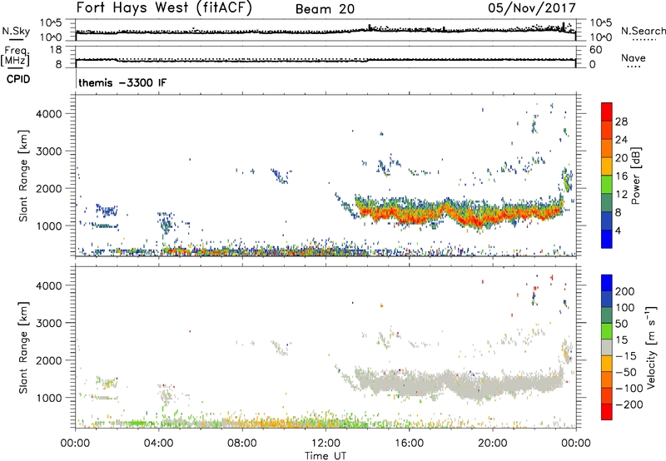The width and height of the screenshot is (666, 461).
Task: Click the power panel 'Slant Range [km]' label
Action: tap(23, 176)
